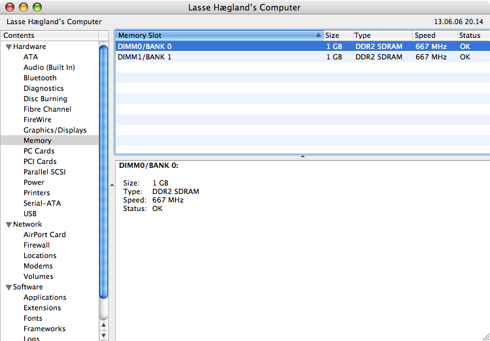Show Modems information
Viewport: 490px width, 341px height.
(x=38, y=266)
